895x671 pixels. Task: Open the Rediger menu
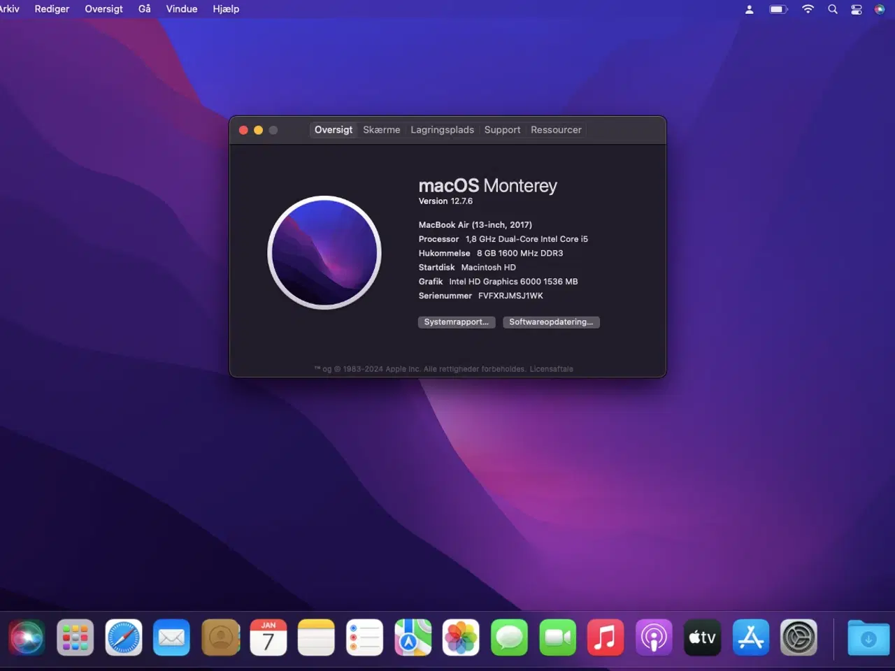tap(52, 9)
